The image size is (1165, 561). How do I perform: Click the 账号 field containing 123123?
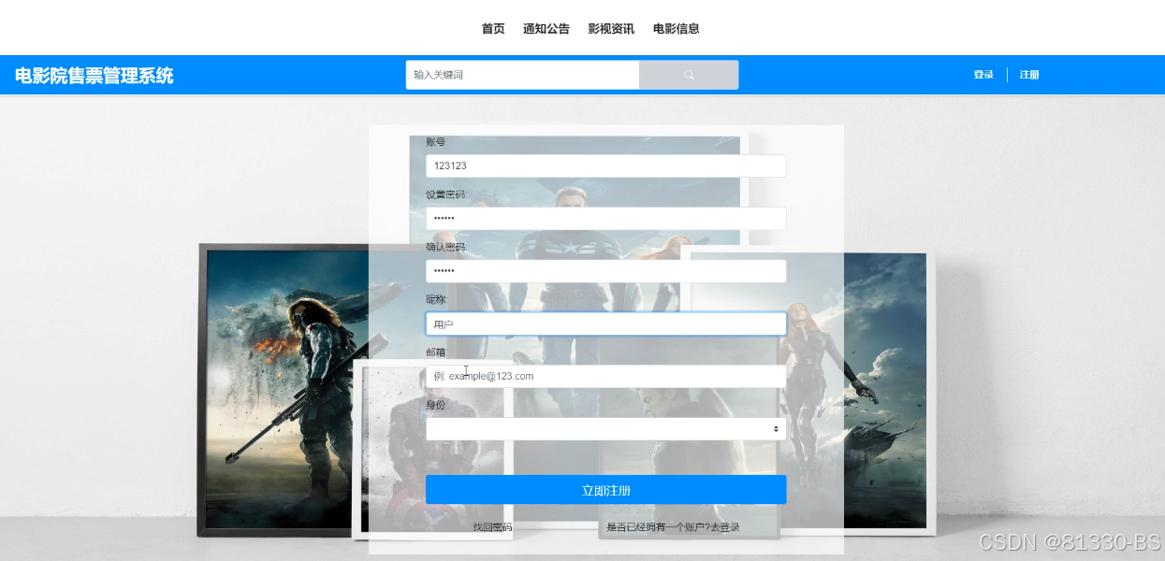(x=605, y=165)
